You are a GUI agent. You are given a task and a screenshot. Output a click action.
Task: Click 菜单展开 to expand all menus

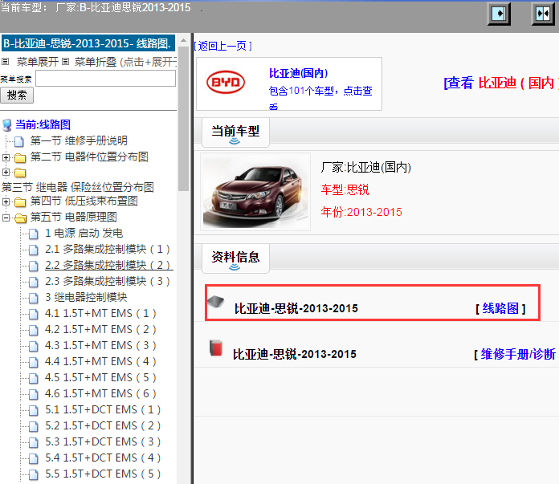(37, 62)
